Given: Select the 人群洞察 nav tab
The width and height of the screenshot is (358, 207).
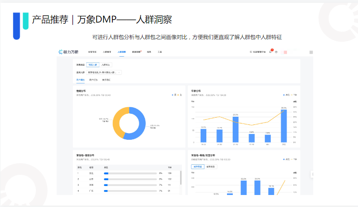Looking at the screenshot, I should click(x=121, y=52).
